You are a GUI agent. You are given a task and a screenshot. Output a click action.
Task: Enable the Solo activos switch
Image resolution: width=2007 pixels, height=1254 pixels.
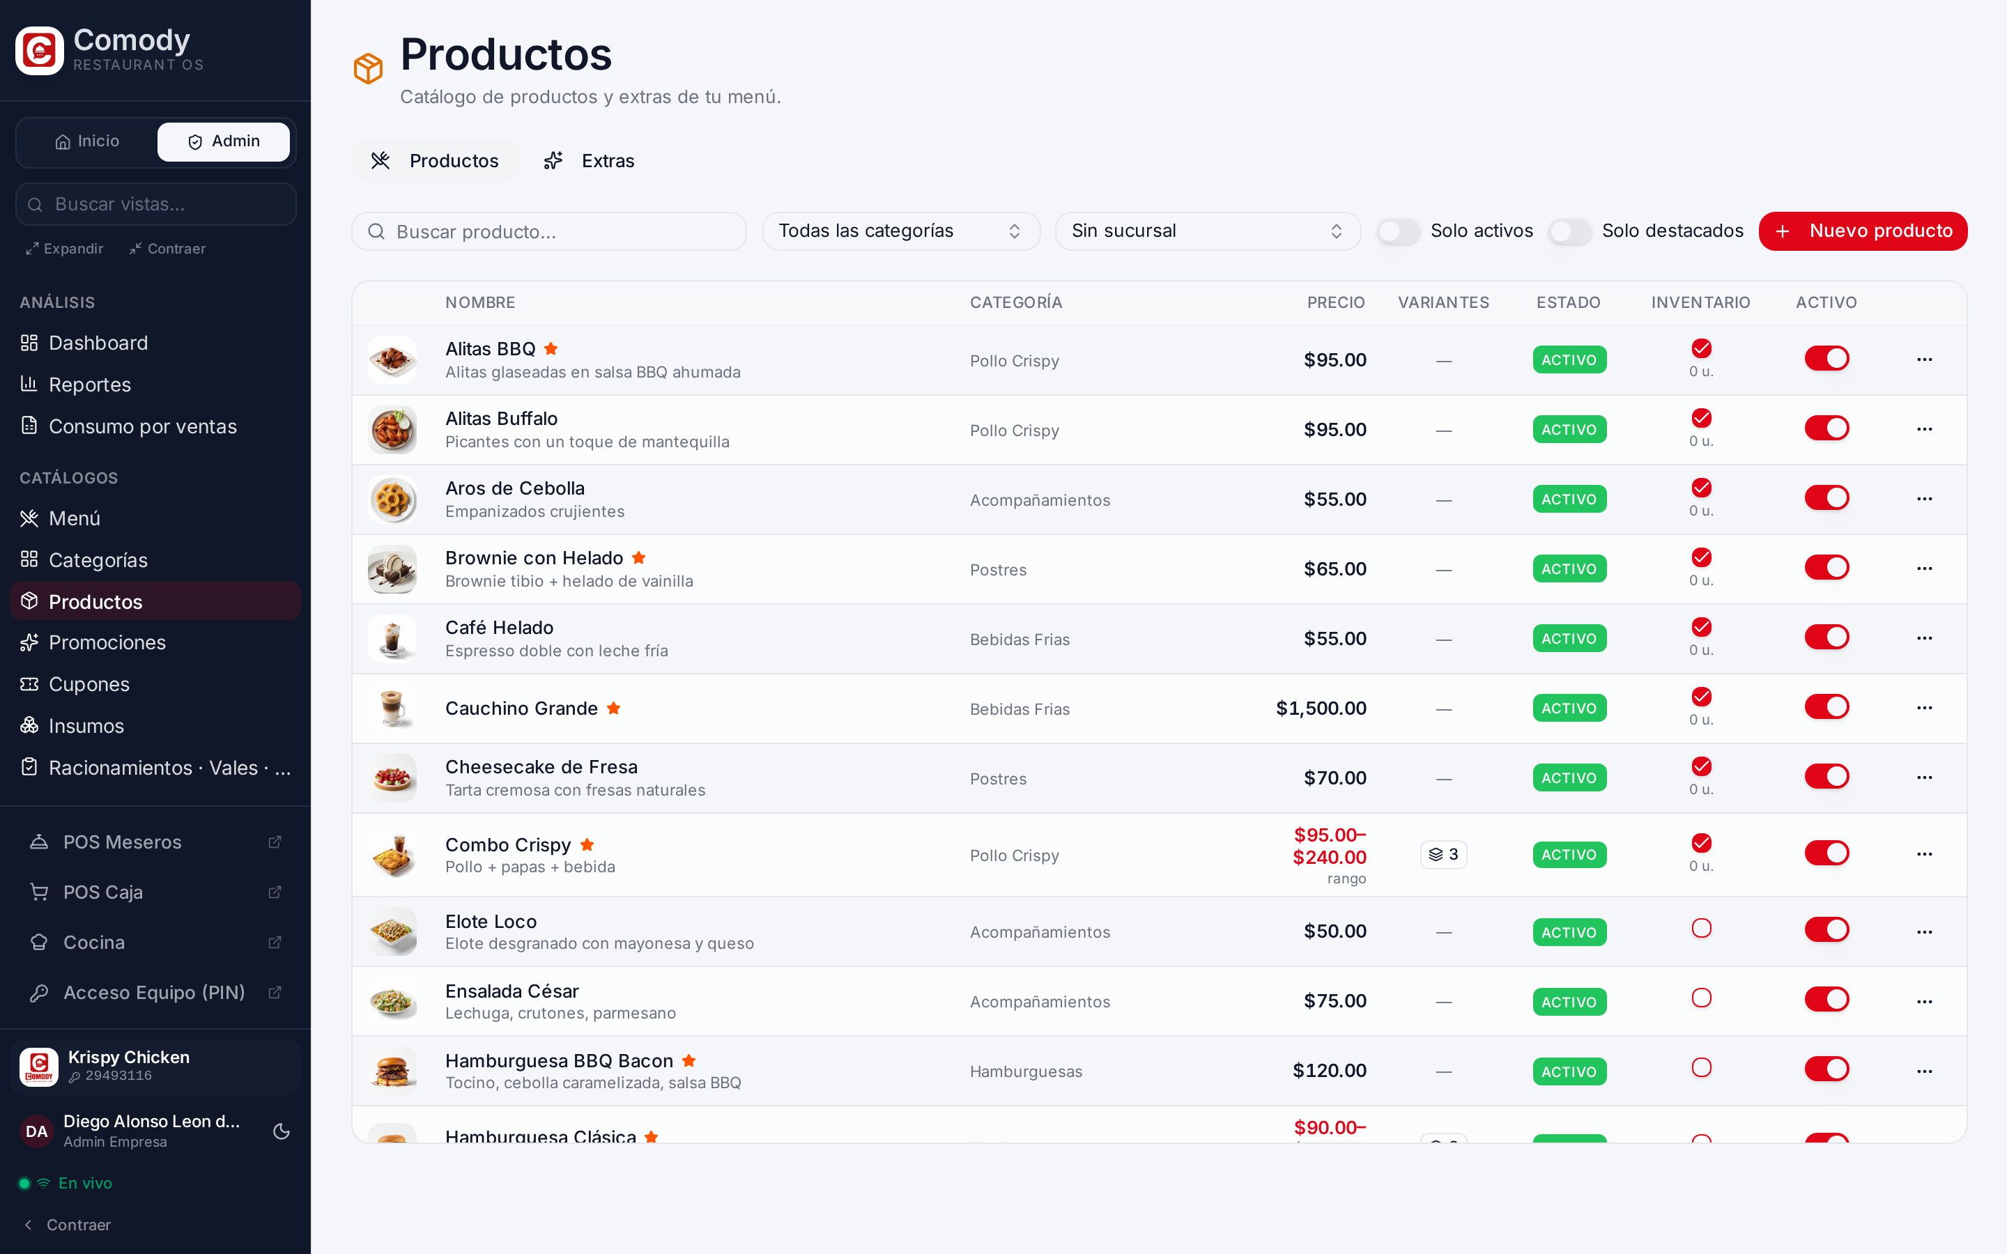(x=1398, y=231)
